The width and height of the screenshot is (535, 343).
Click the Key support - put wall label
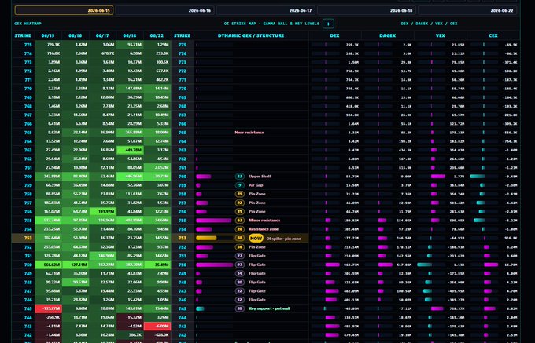tap(269, 308)
